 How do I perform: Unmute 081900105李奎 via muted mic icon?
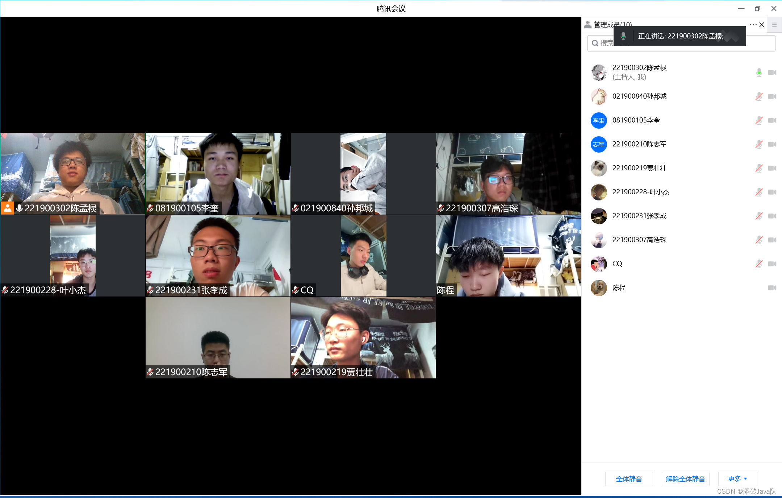point(759,120)
